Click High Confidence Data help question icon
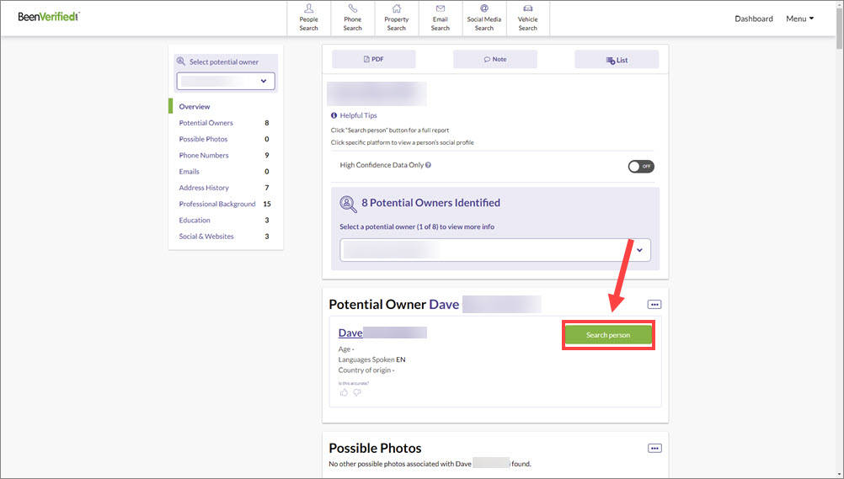 pyautogui.click(x=429, y=165)
